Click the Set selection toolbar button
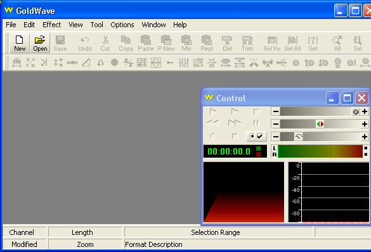Image resolution: width=371 pixels, height=252 pixels. [x=313, y=43]
